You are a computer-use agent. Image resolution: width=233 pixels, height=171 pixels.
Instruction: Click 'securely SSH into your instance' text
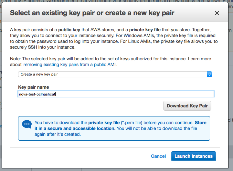[43, 47]
